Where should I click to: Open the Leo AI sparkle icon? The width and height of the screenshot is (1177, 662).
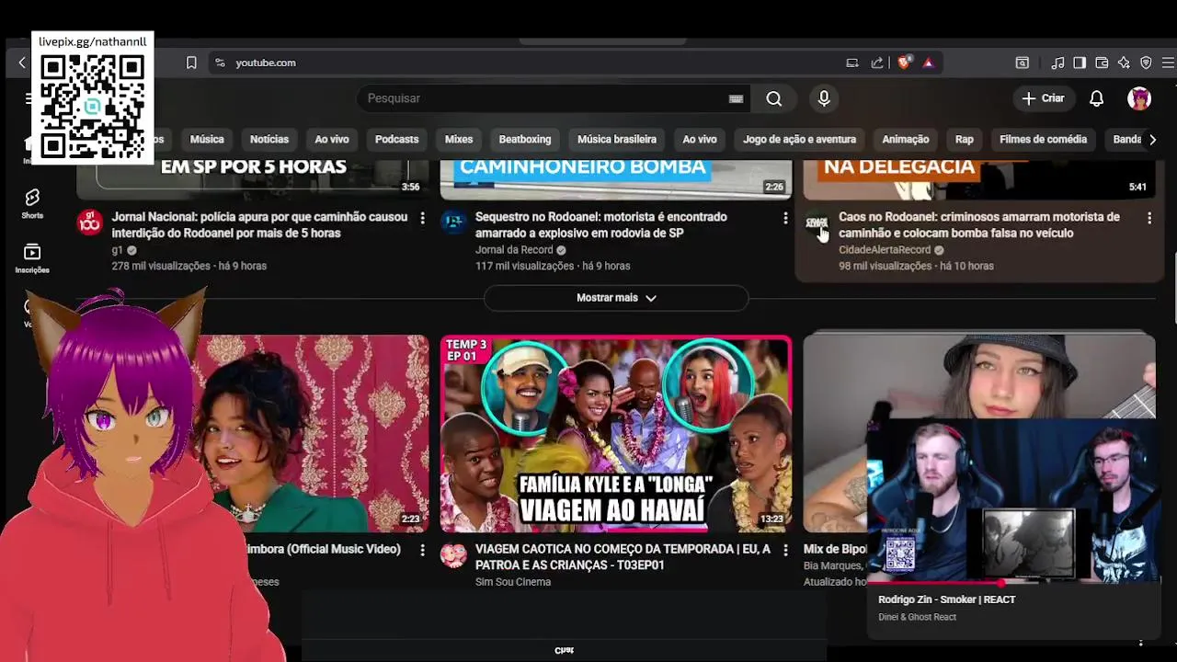click(1124, 63)
